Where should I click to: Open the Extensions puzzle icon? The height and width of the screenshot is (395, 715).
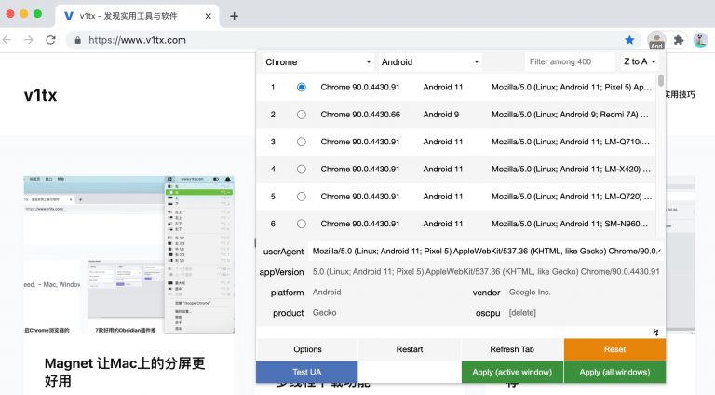click(x=679, y=40)
